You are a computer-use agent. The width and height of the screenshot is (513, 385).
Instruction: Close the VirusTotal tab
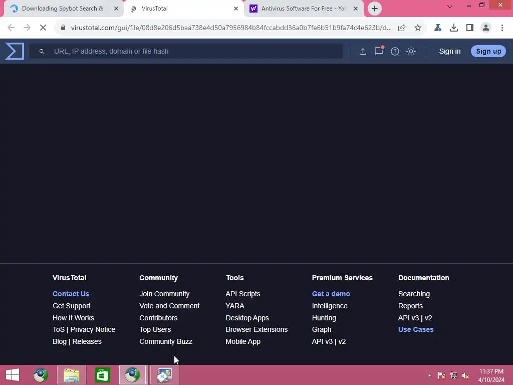236,9
